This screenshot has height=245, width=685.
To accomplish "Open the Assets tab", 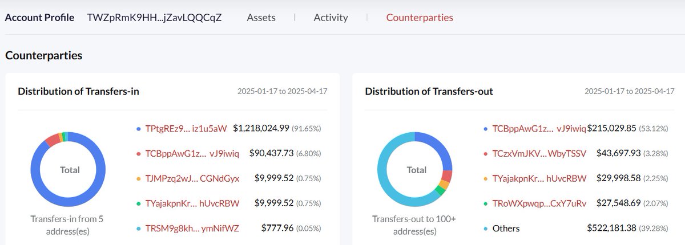I will pos(261,17).
